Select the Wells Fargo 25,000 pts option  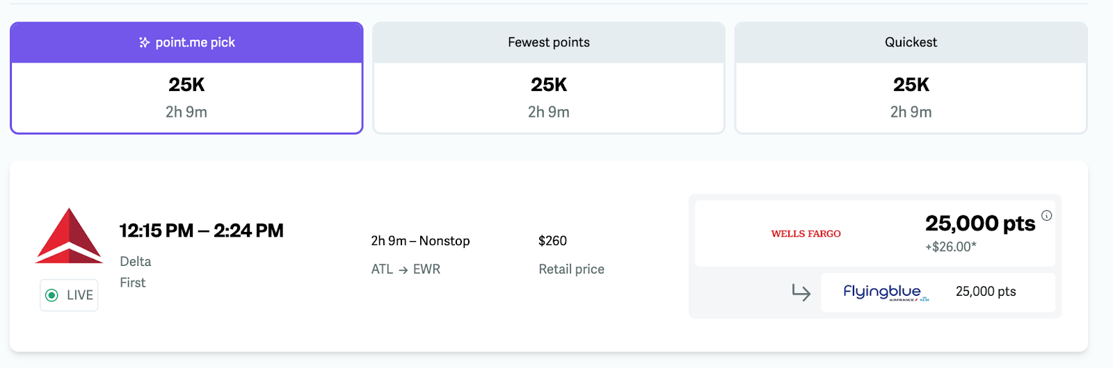pyautogui.click(x=979, y=224)
